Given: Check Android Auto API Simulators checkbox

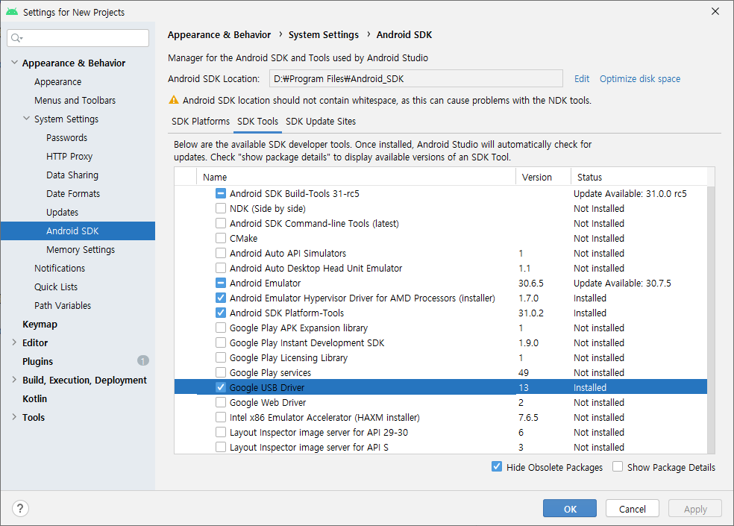Looking at the screenshot, I should pos(221,254).
